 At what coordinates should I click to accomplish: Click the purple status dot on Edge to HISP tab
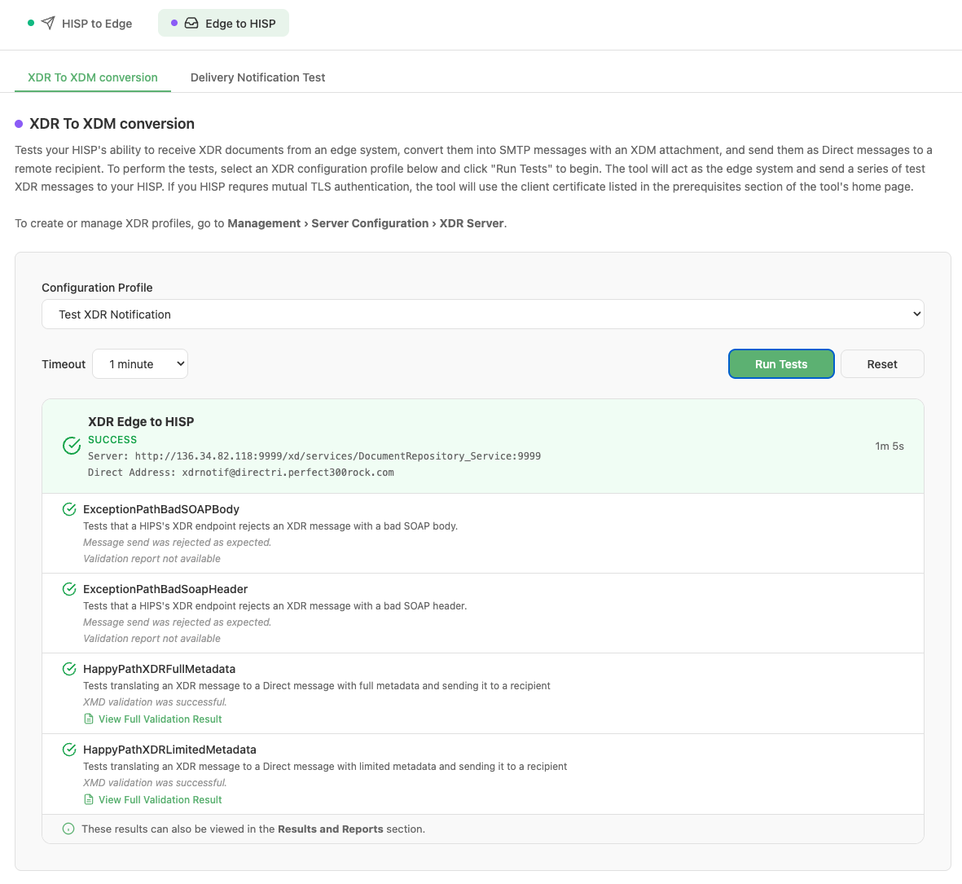point(174,24)
